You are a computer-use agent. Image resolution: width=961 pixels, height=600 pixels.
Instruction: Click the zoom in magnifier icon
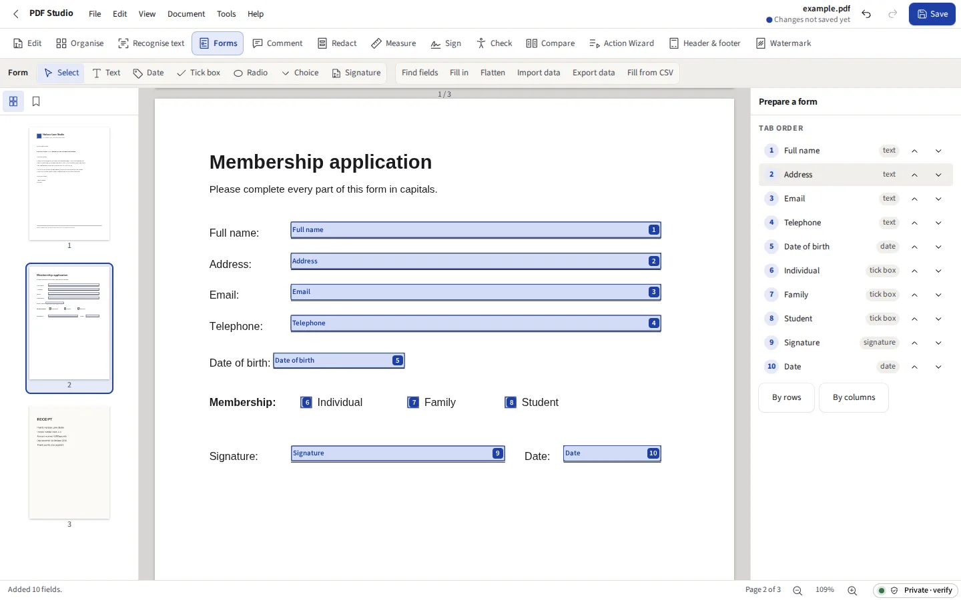click(x=852, y=590)
